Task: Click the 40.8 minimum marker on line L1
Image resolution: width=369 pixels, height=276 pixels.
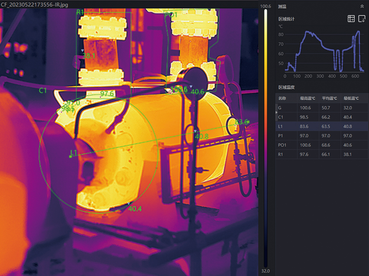Action: click(195, 131)
